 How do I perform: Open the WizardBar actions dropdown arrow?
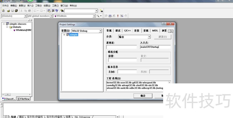(x=101, y=16)
